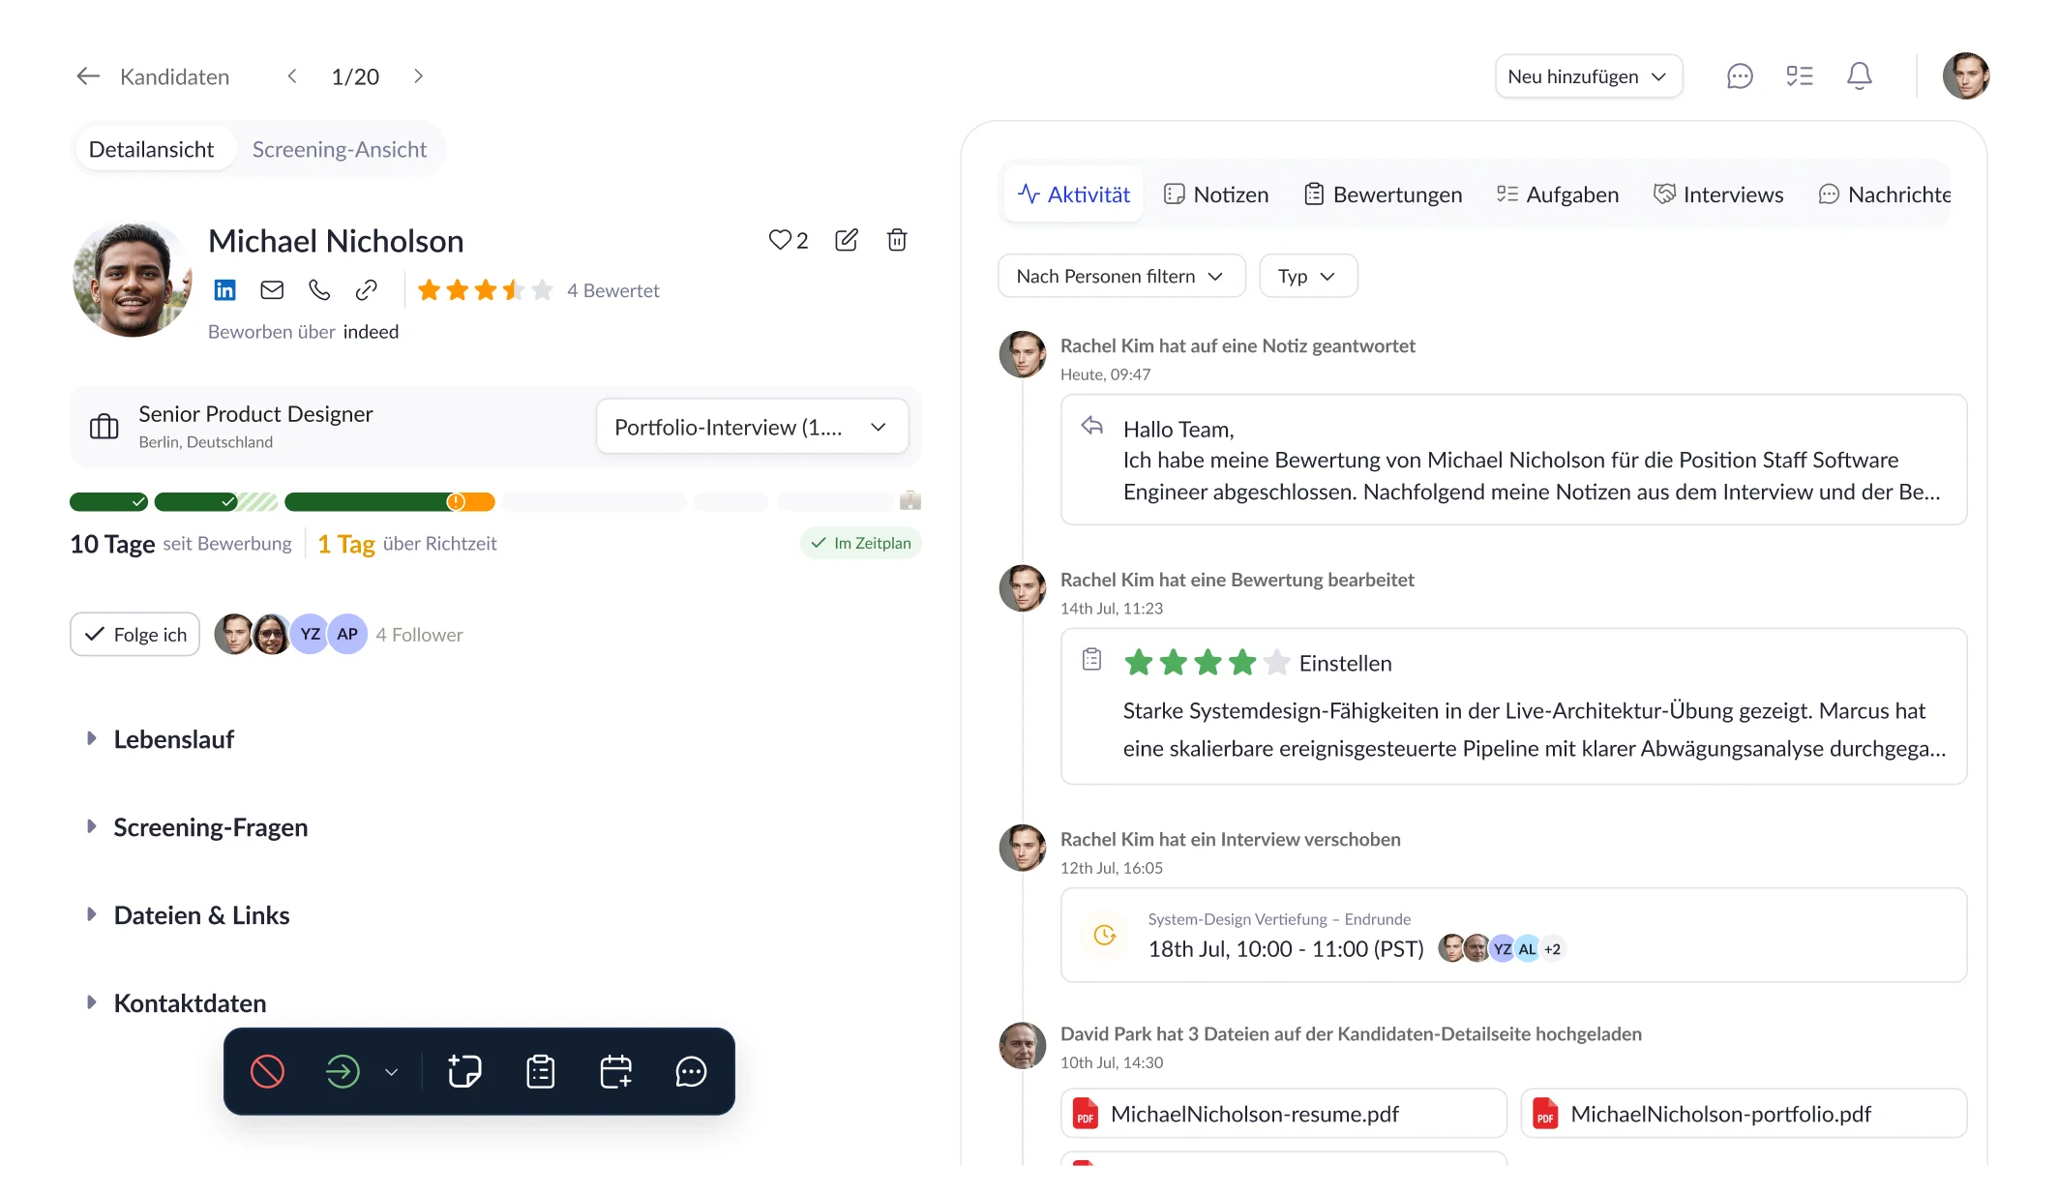Click the heart likes icon

[x=780, y=240]
